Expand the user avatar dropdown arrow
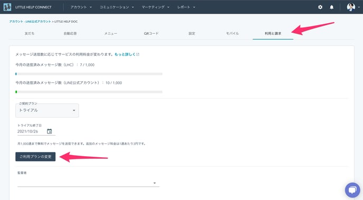 pyautogui.click(x=359, y=7)
